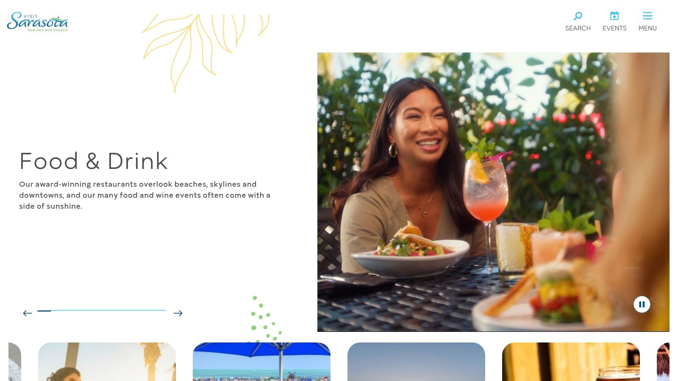Viewport: 678px width, 381px height.
Task: Click the woman dining video
Action: [493, 192]
